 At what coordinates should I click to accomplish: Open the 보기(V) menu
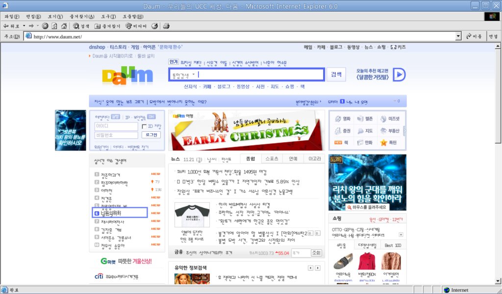click(x=55, y=16)
